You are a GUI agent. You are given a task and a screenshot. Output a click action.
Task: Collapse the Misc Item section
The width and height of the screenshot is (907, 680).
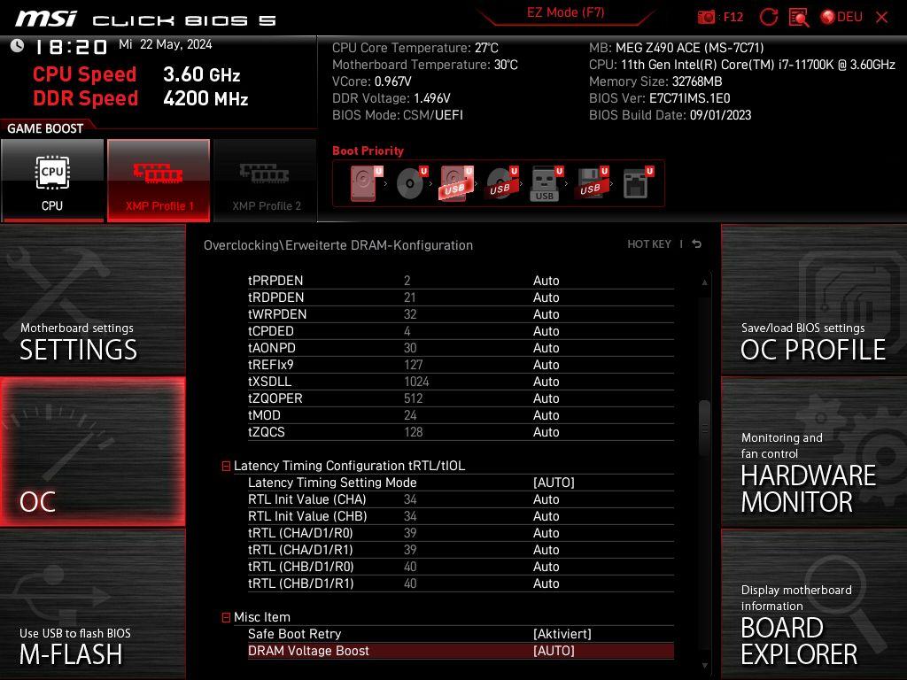(x=226, y=617)
